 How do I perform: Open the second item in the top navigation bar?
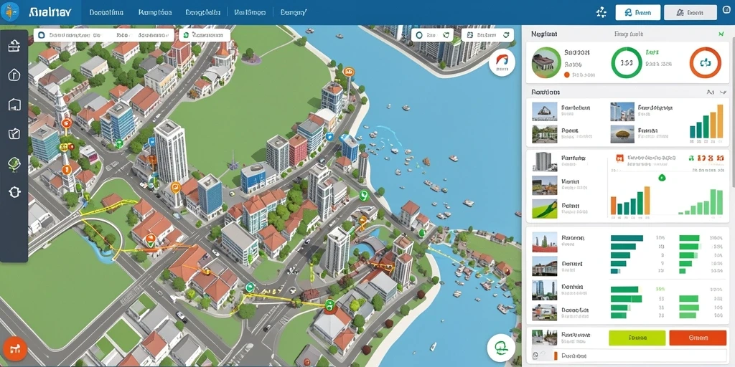coord(155,13)
